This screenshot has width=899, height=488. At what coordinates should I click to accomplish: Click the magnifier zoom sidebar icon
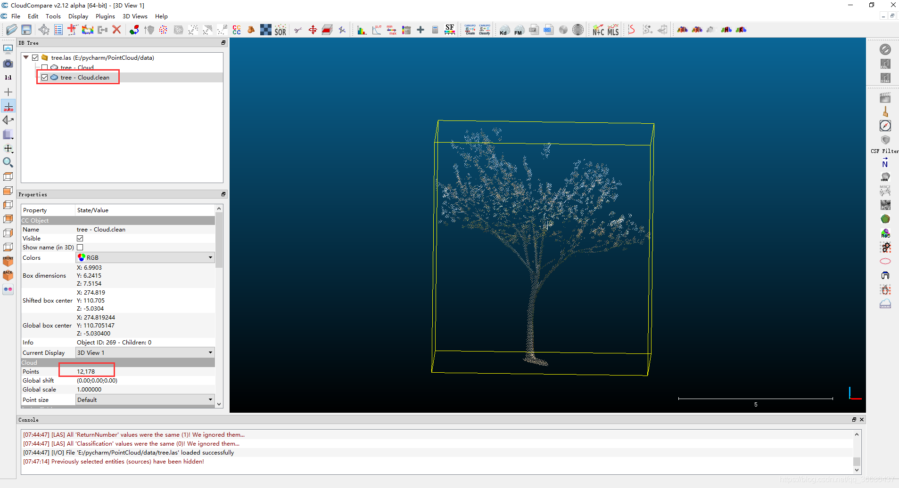pyautogui.click(x=8, y=162)
